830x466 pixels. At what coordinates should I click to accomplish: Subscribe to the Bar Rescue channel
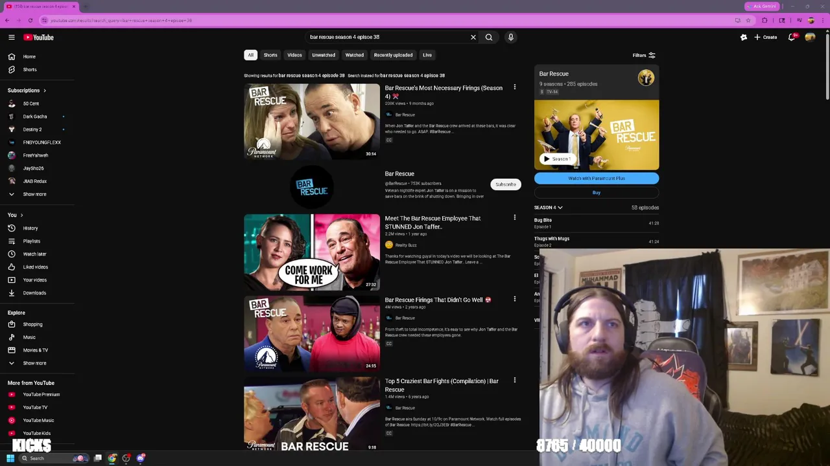coord(506,184)
